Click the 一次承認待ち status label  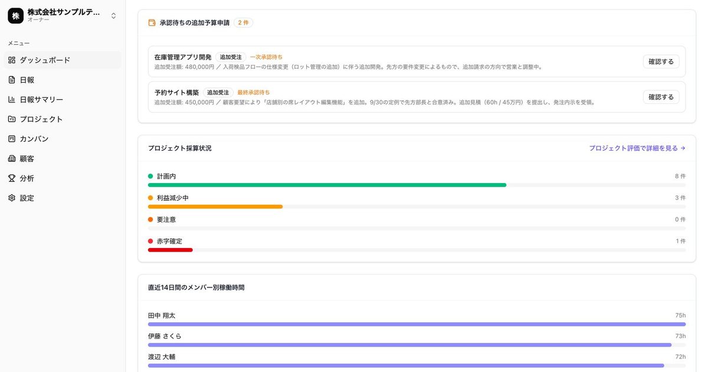[x=266, y=57]
